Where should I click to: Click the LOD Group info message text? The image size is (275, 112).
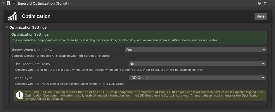coord(144,96)
